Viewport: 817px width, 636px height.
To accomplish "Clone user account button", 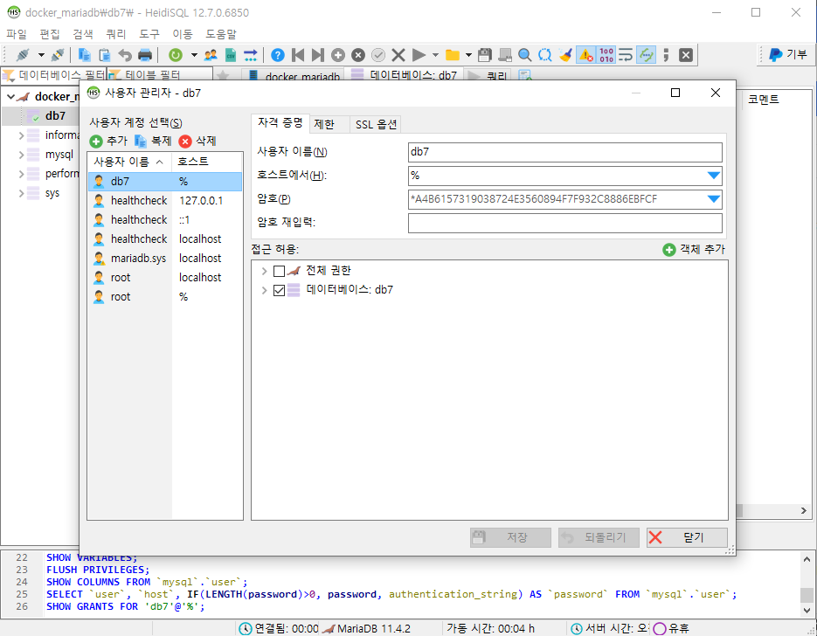I will (153, 142).
